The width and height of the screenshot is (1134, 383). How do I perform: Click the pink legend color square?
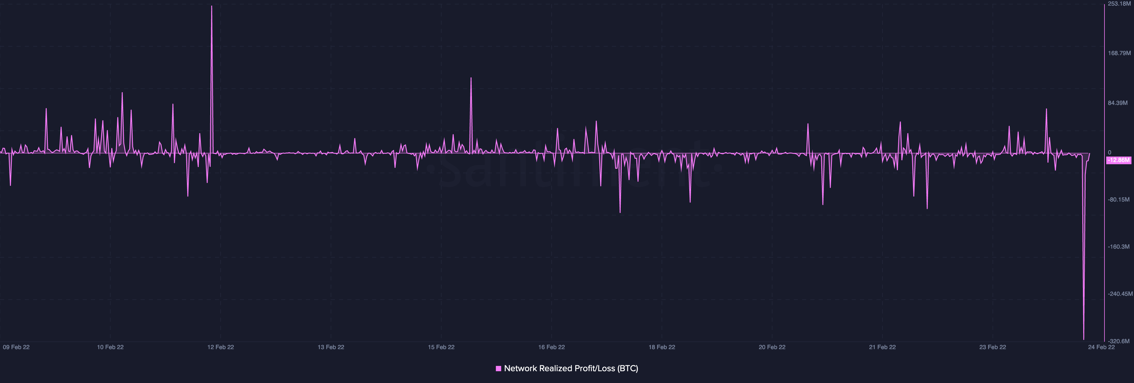click(498, 369)
